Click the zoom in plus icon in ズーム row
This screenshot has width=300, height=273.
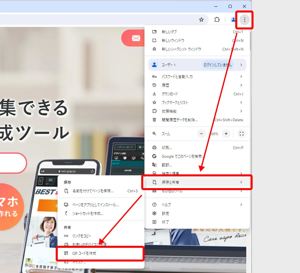pyautogui.click(x=226, y=134)
